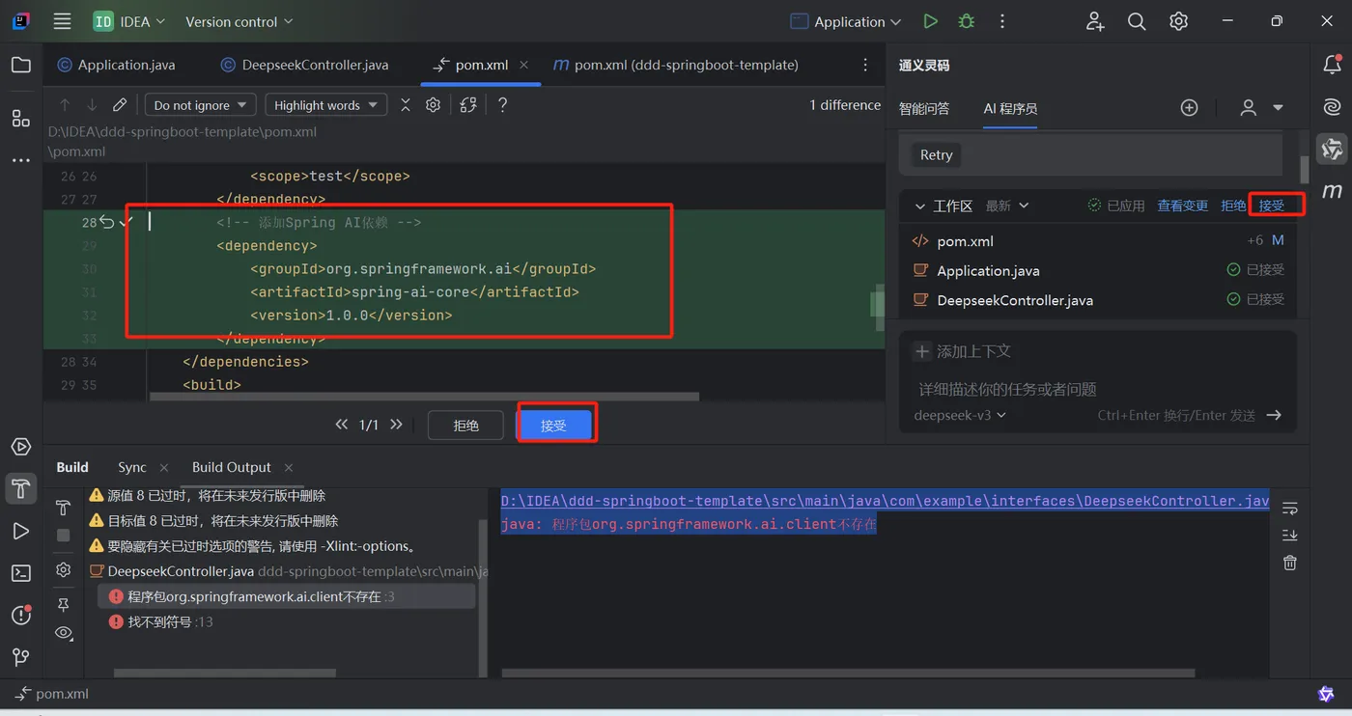Send the message with arrow icon
1352x716 pixels.
(1274, 415)
